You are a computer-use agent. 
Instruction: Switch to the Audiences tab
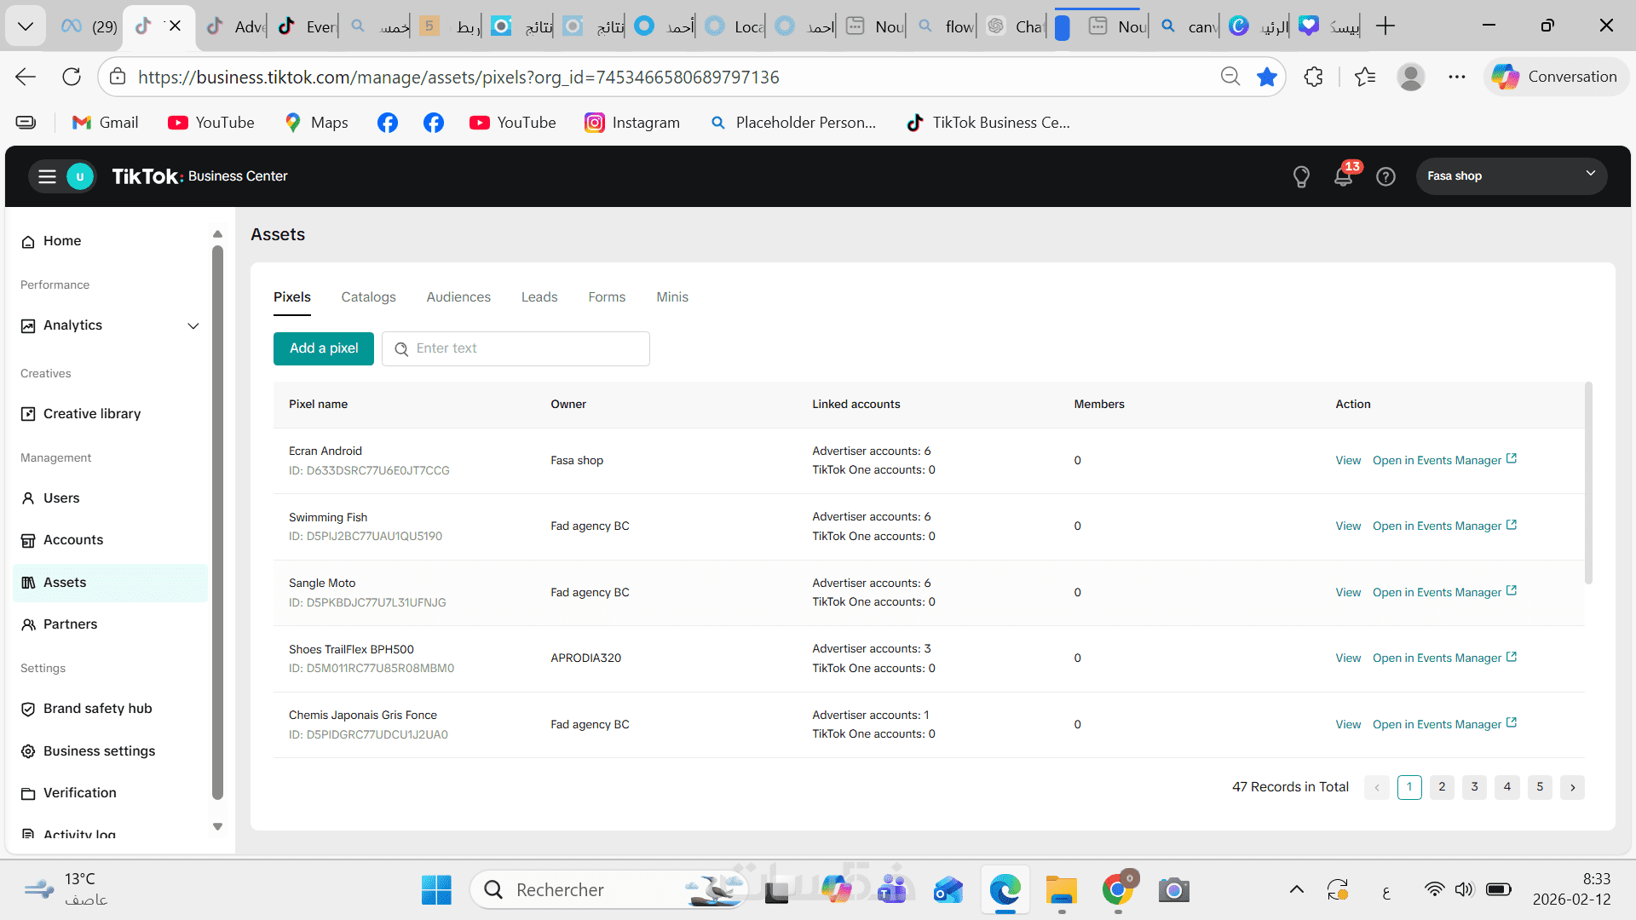pyautogui.click(x=458, y=297)
